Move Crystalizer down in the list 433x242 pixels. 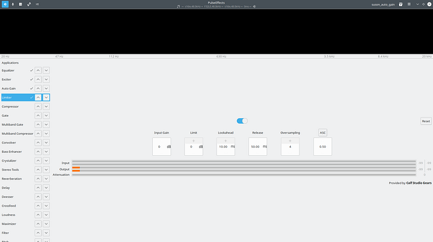46,161
